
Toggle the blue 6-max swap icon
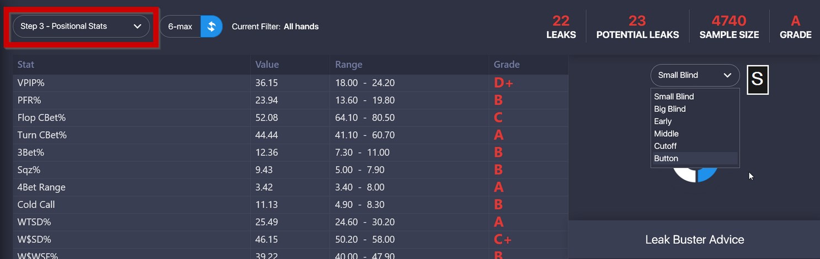coord(211,26)
